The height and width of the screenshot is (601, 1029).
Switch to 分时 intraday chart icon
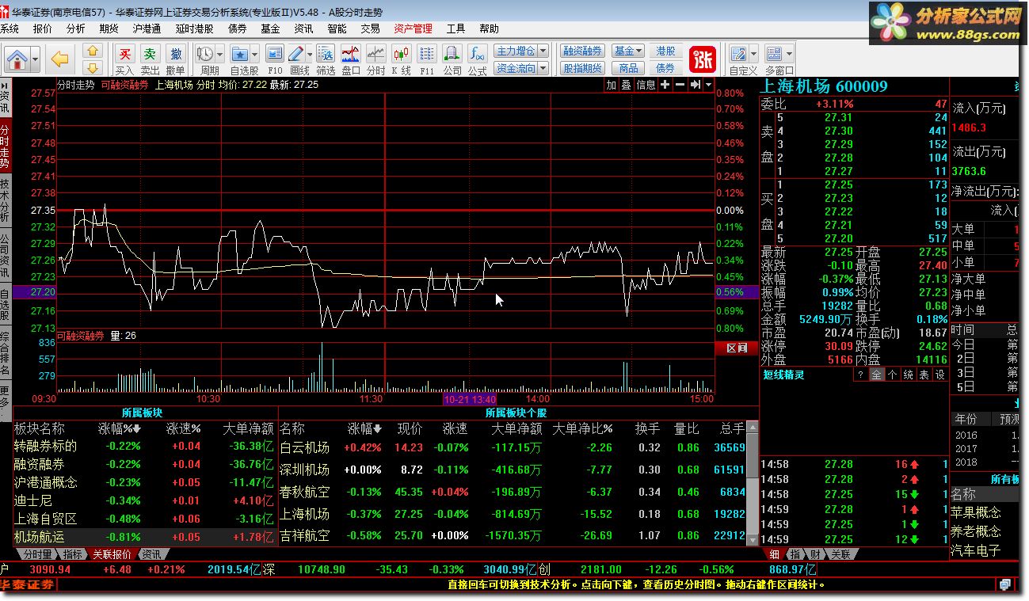click(376, 54)
